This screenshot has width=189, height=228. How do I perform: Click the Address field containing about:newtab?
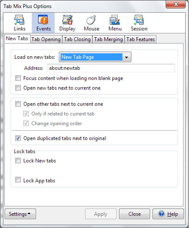pyautogui.click(x=111, y=68)
